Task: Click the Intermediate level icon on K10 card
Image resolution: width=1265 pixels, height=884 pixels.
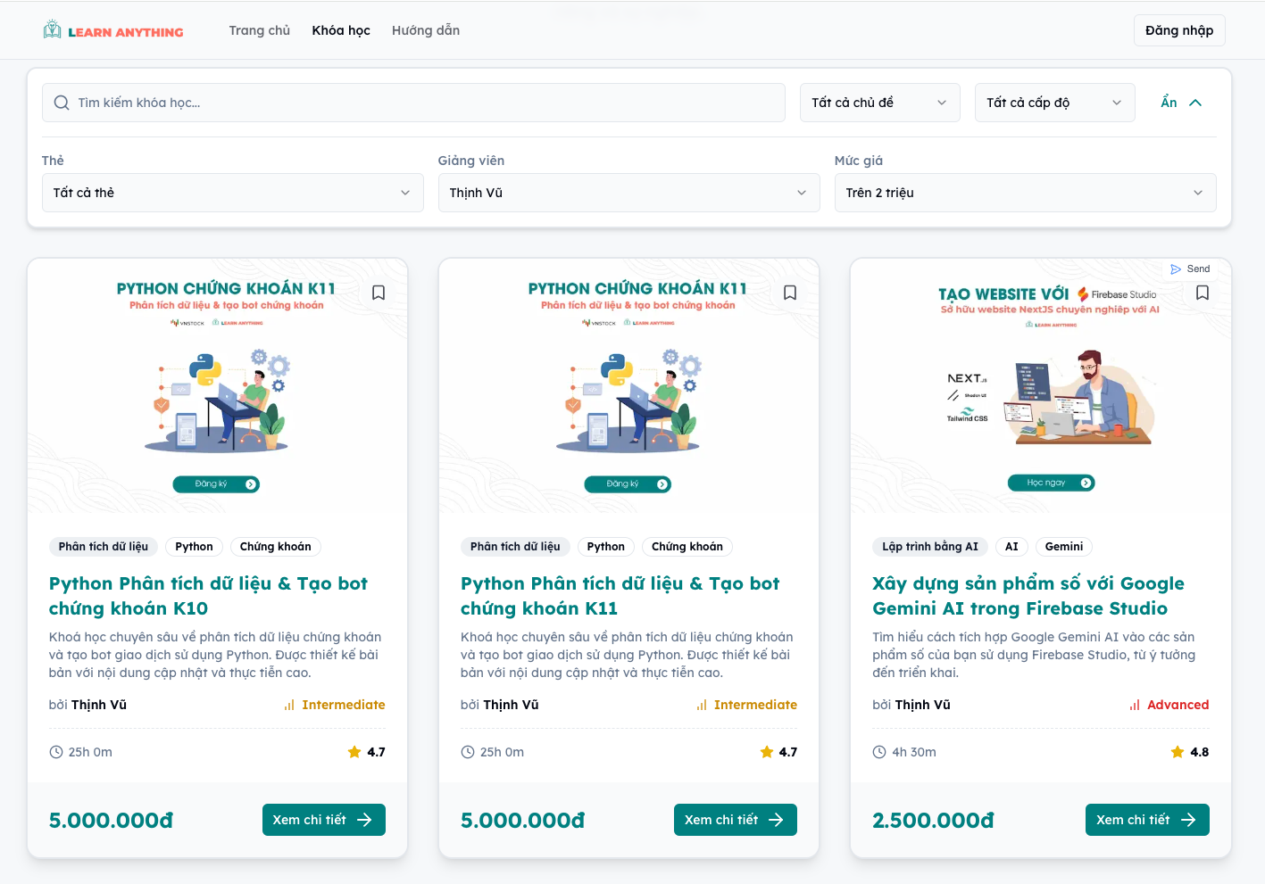Action: click(289, 705)
